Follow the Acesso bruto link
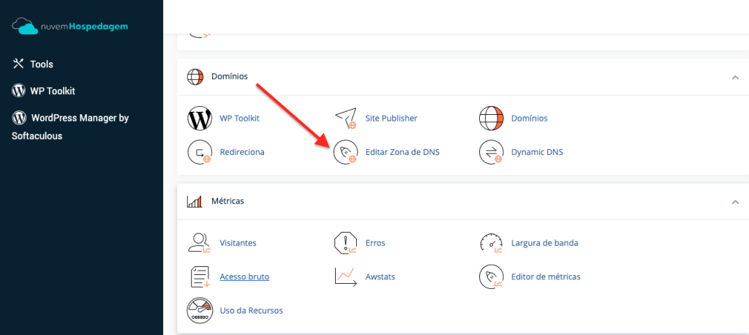Viewport: 749px width, 335px height. point(244,276)
